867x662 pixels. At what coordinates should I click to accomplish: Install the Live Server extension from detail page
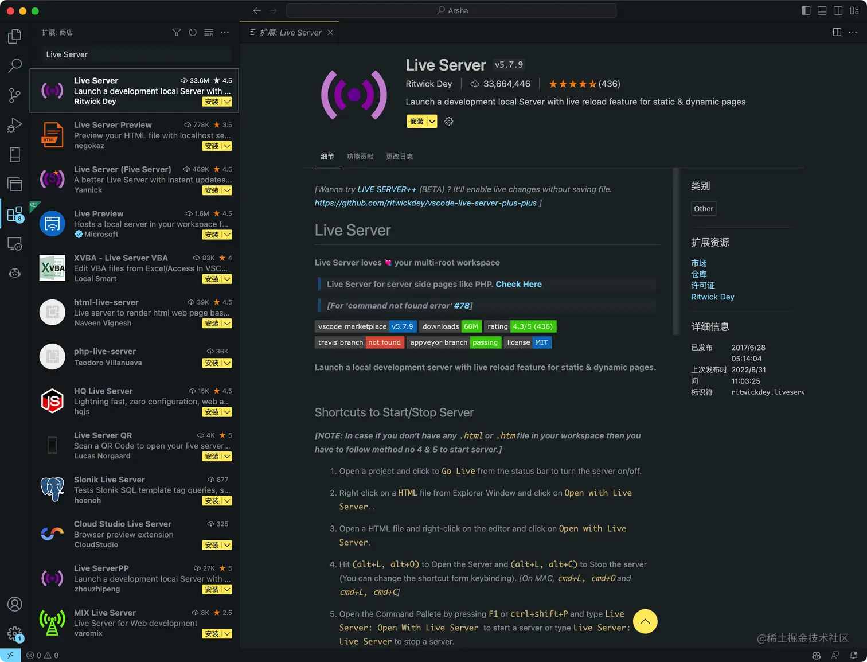coord(417,122)
